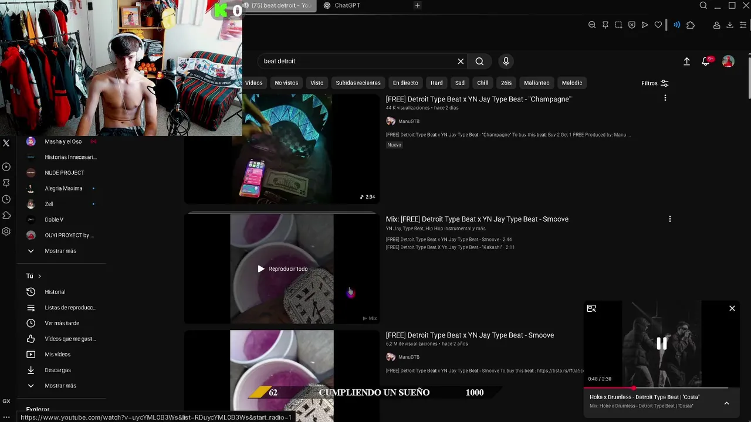Click the blue GX sound waves icon

(x=676, y=25)
